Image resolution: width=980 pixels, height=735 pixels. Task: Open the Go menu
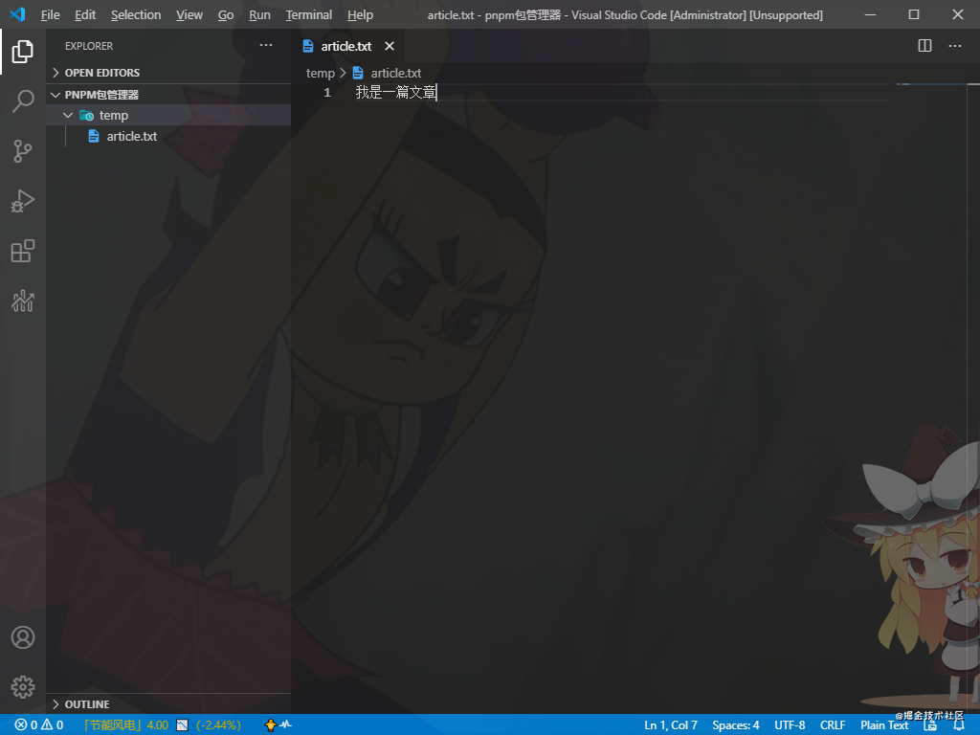point(226,14)
